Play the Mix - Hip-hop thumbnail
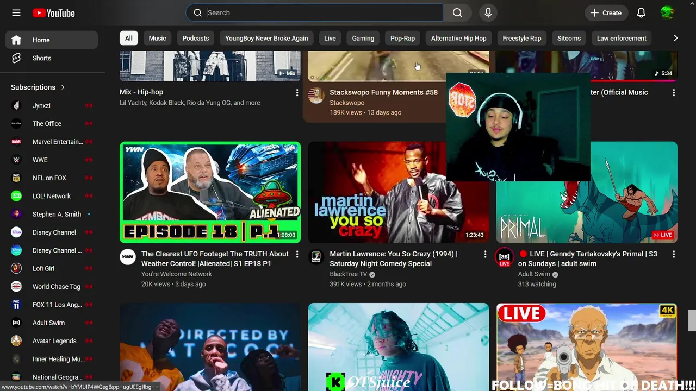Viewport: 696px width, 391px height. (x=210, y=66)
